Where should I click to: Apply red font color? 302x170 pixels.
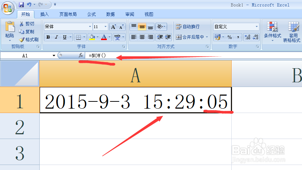coord(104,37)
